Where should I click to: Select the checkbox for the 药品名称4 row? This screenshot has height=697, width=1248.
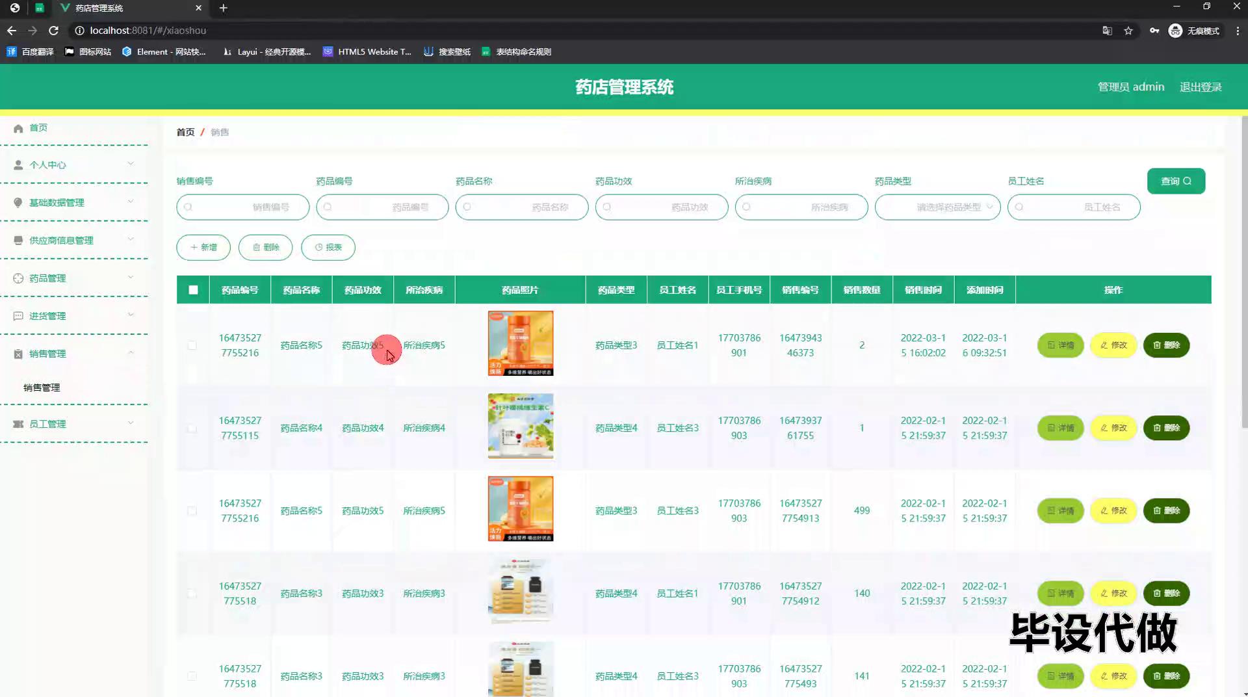[x=192, y=428]
